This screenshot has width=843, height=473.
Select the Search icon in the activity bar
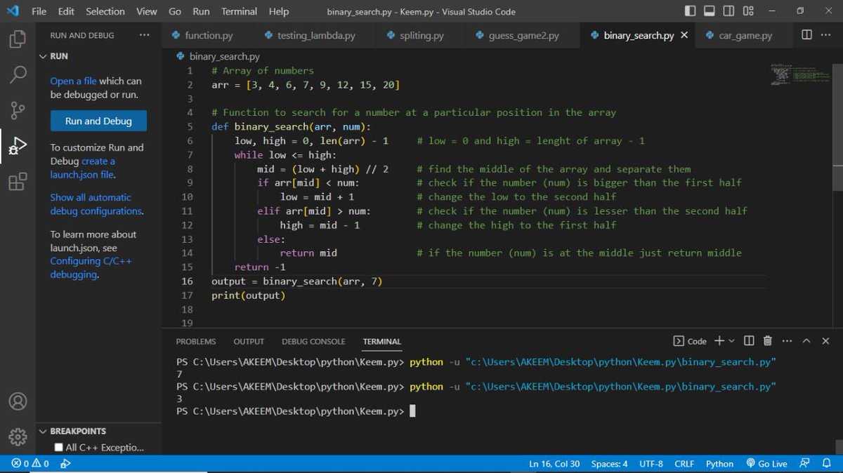[18, 72]
